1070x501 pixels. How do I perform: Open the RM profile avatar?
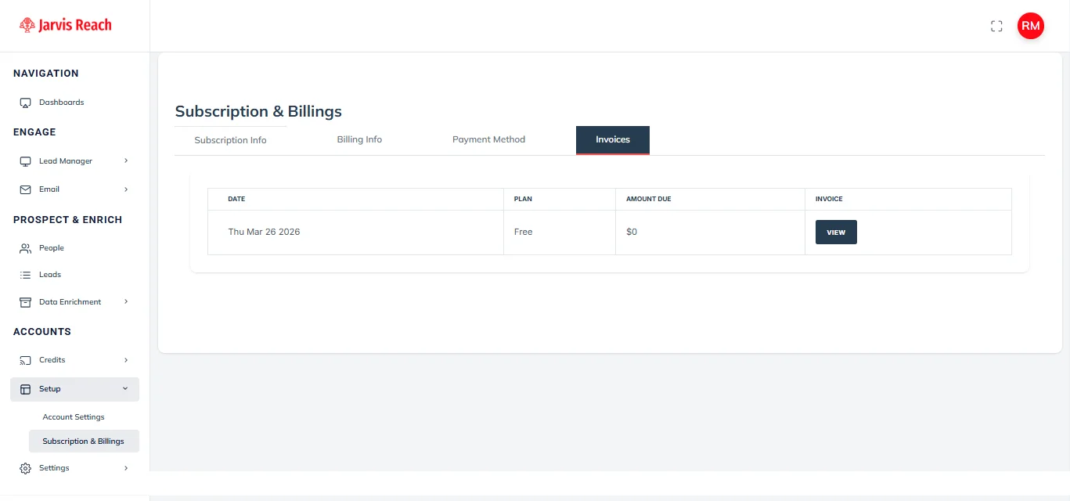pyautogui.click(x=1030, y=25)
